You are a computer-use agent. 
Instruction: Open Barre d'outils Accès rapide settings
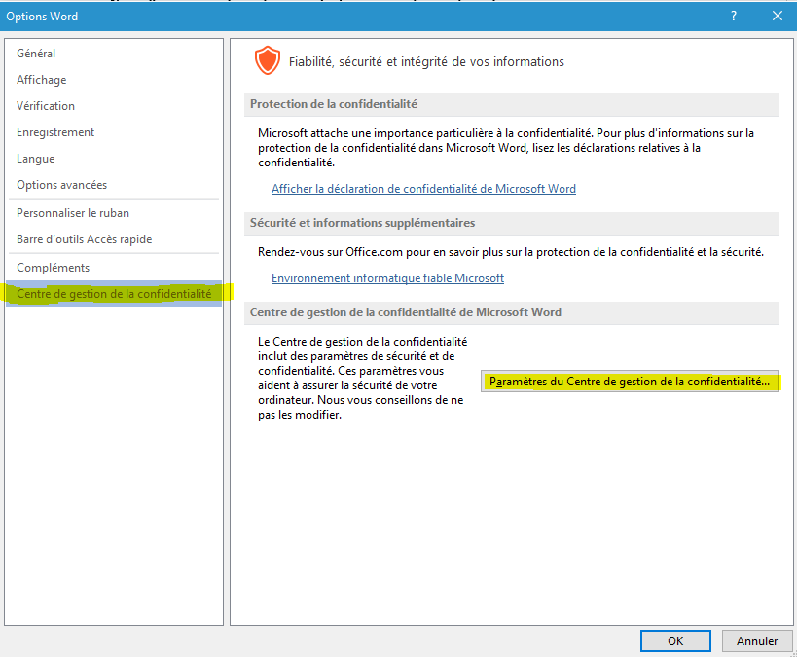pyautogui.click(x=85, y=239)
